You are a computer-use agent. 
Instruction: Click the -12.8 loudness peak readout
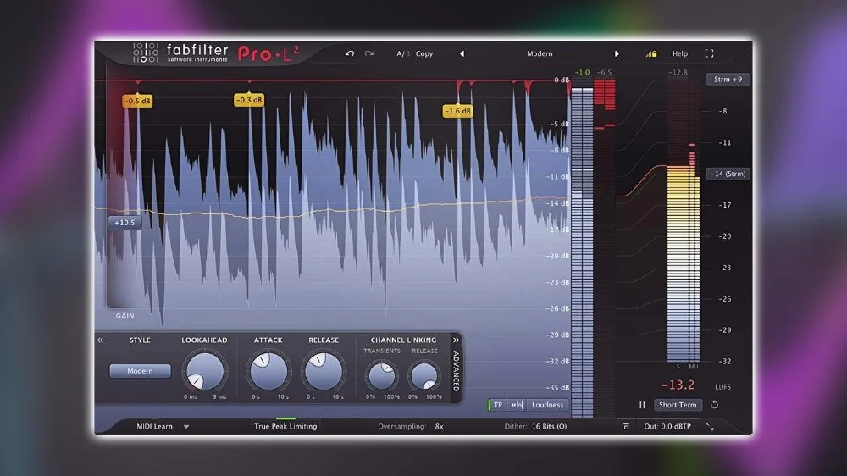point(678,72)
